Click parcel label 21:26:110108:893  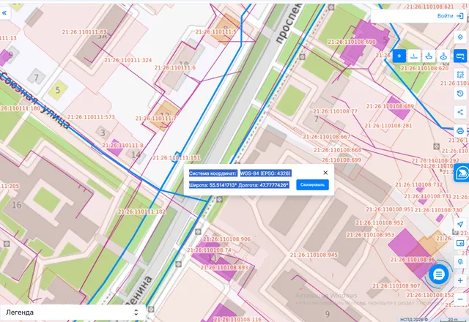(x=224, y=268)
